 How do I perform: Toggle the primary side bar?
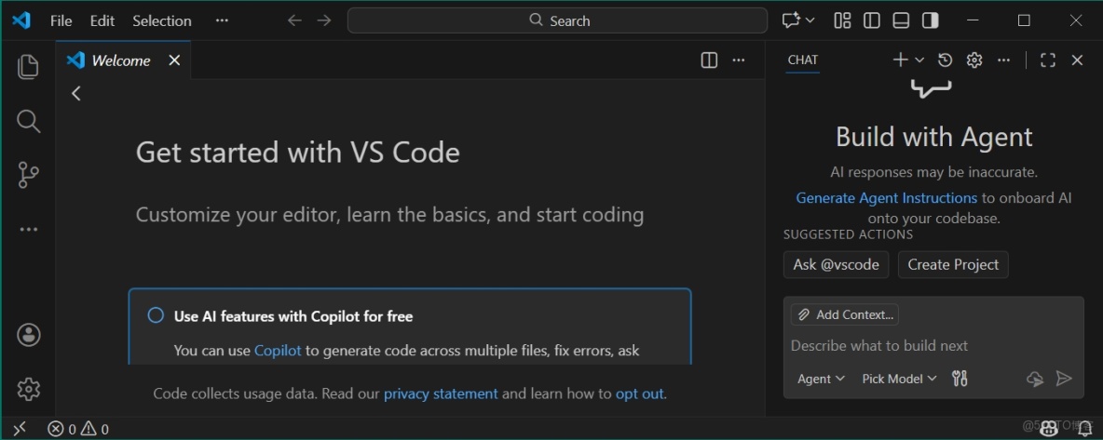coord(872,20)
